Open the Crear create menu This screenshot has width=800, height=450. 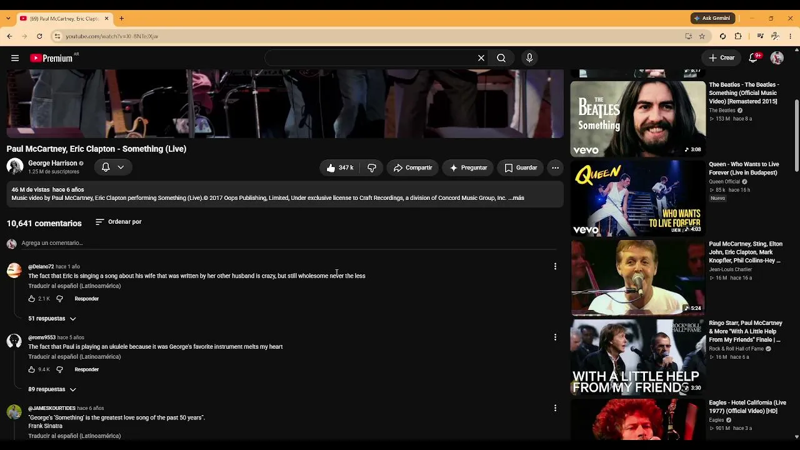722,58
